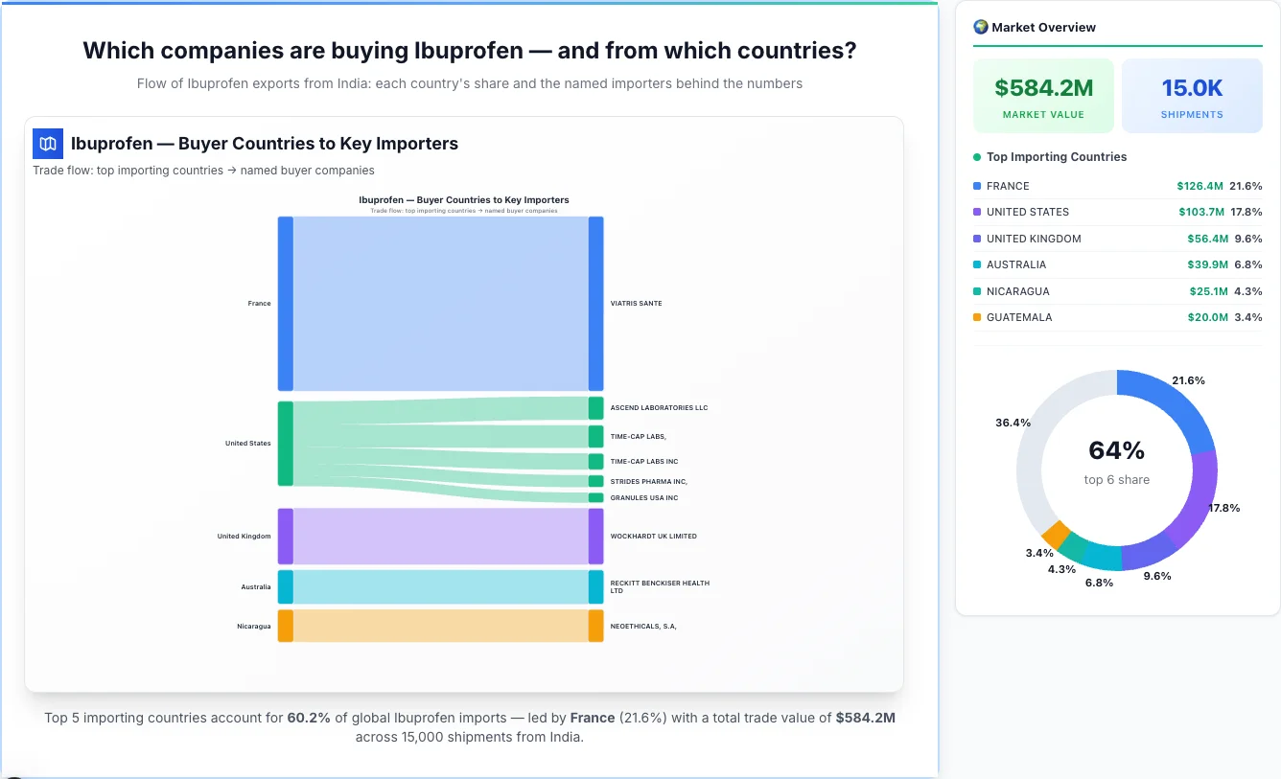Click the $584.2M Market Value card
The height and width of the screenshot is (779, 1281).
1043,95
